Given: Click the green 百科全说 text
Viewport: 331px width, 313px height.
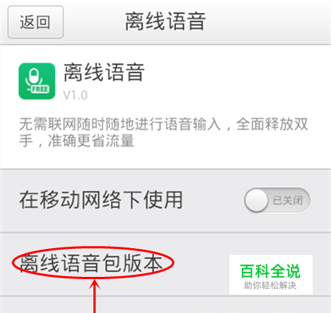Looking at the screenshot, I should (270, 271).
